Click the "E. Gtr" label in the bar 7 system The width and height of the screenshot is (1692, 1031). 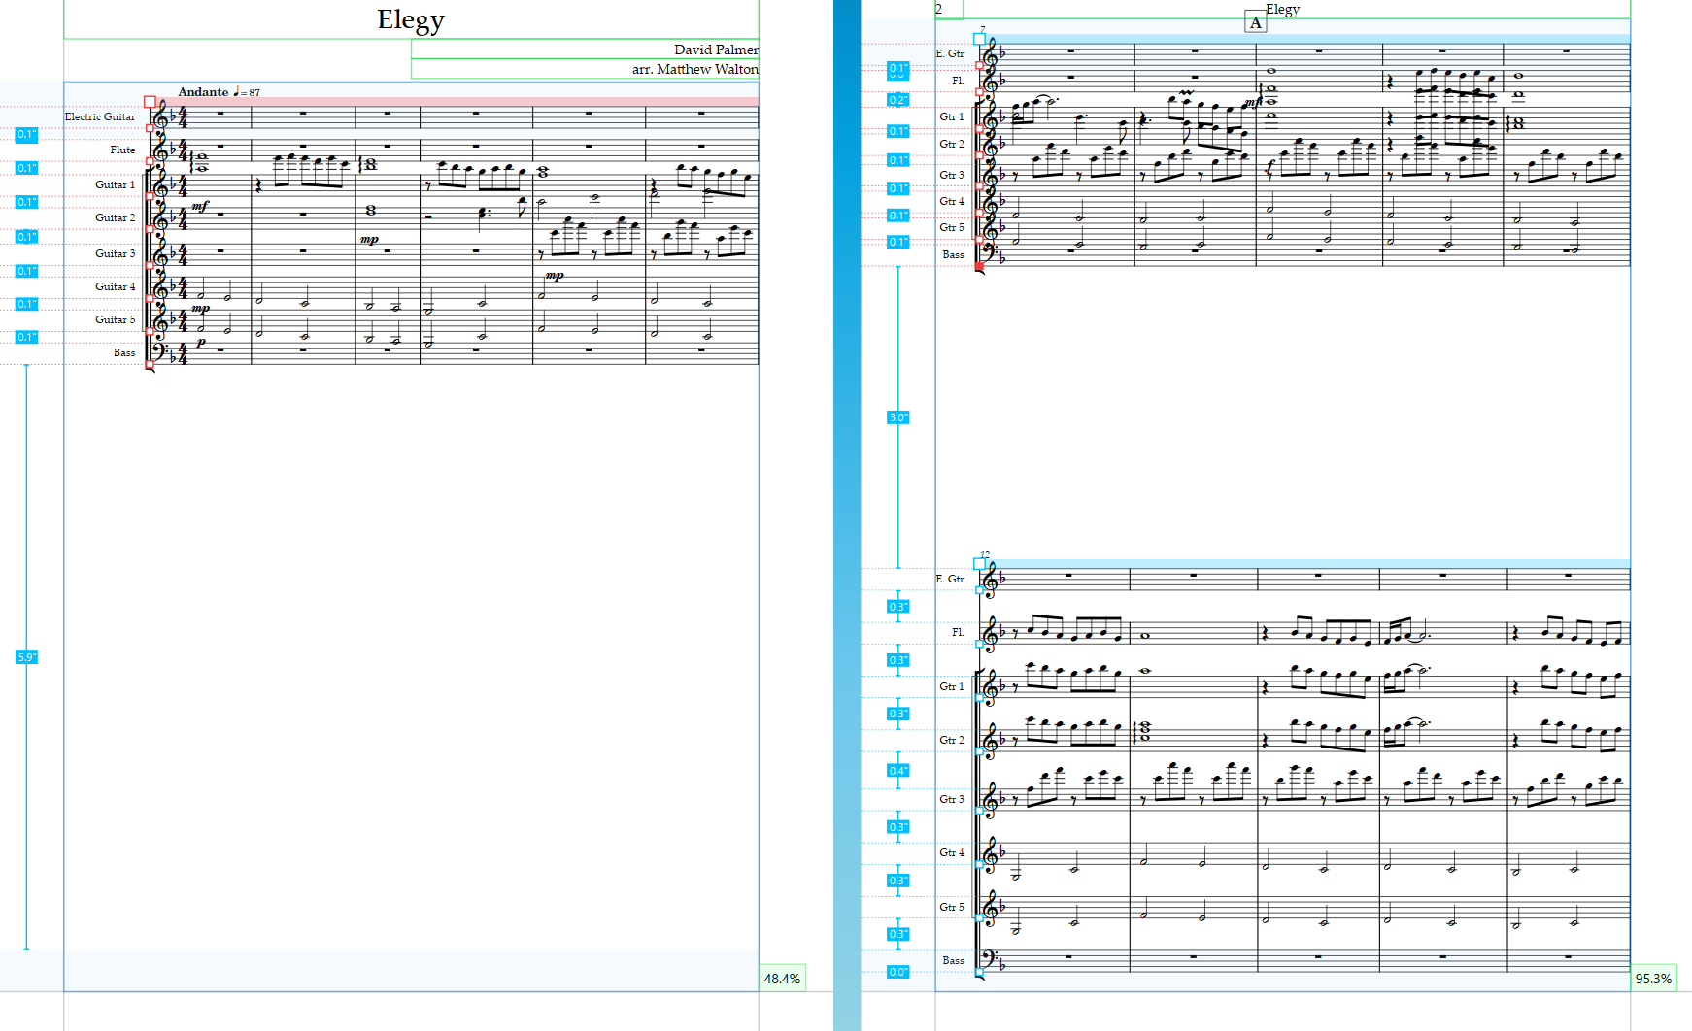coord(950,53)
